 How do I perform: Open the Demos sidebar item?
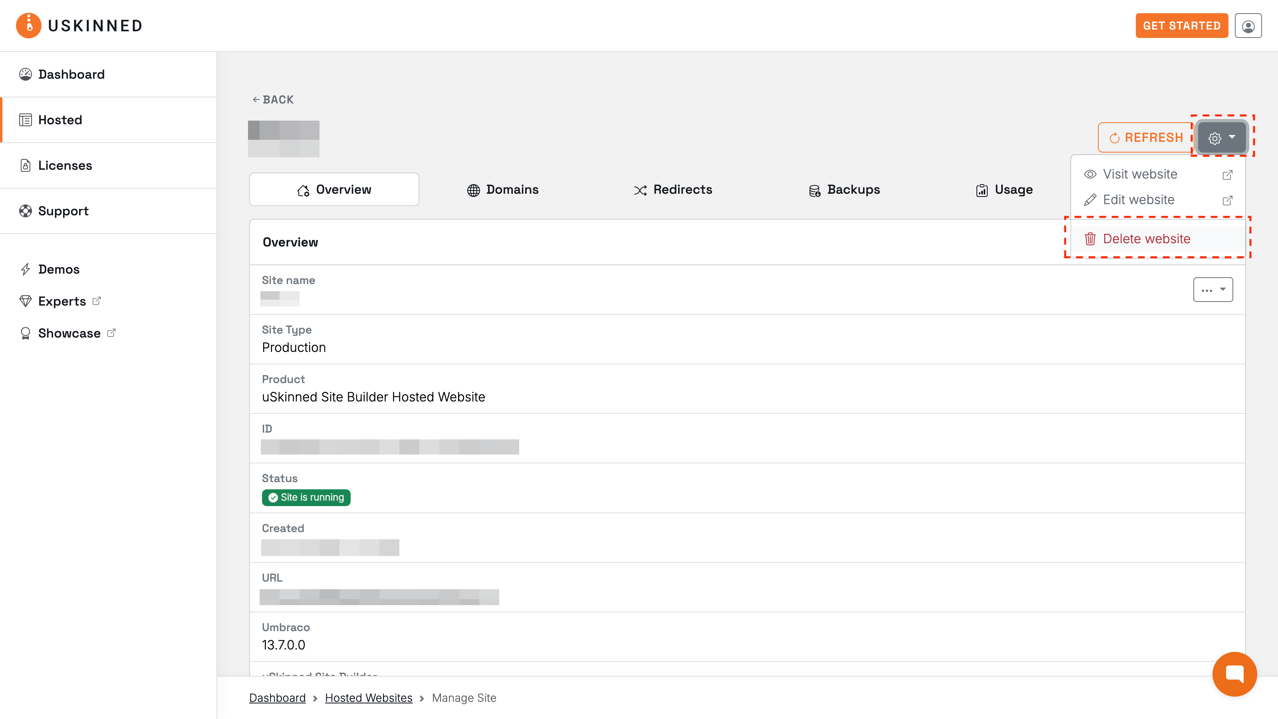tap(59, 269)
